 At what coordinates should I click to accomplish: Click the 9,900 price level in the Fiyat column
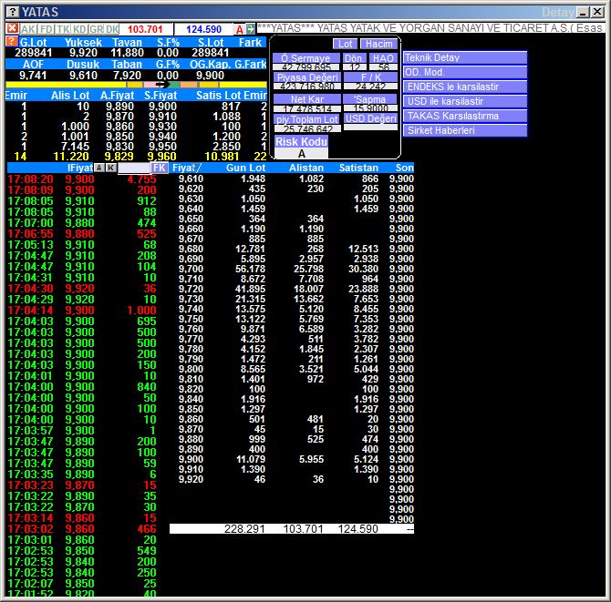[x=191, y=459]
